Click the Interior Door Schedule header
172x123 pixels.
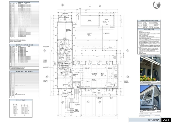point(24,71)
